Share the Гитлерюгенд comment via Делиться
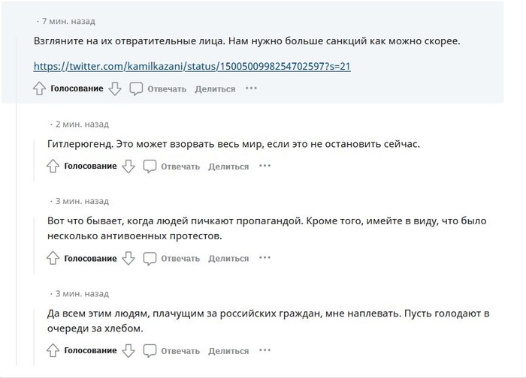The width and height of the screenshot is (526, 378). (228, 166)
